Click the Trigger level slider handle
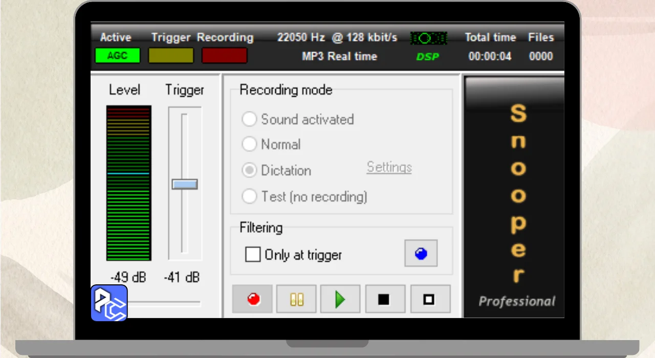 coord(184,184)
